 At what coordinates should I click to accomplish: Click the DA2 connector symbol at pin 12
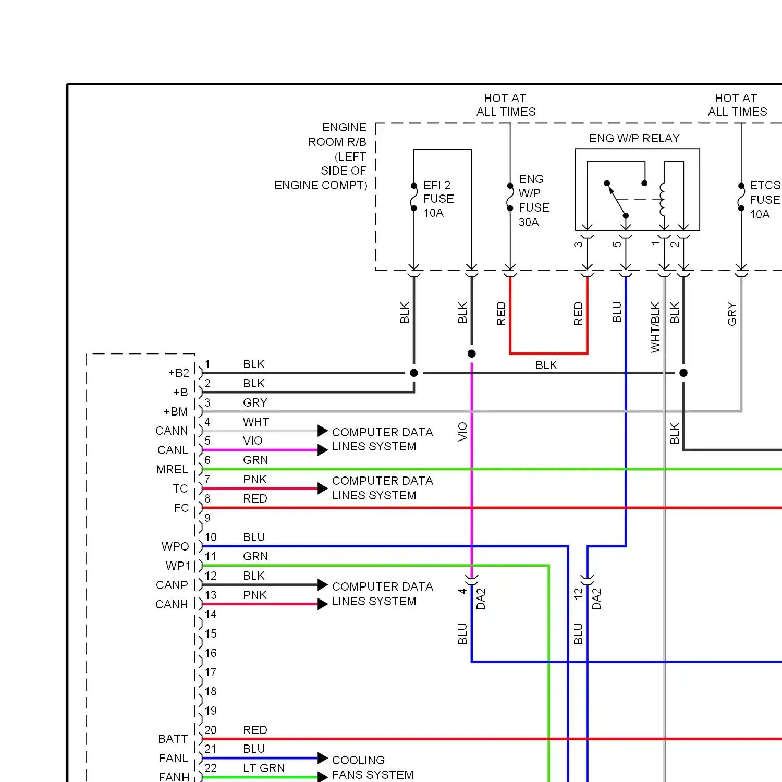click(x=587, y=580)
